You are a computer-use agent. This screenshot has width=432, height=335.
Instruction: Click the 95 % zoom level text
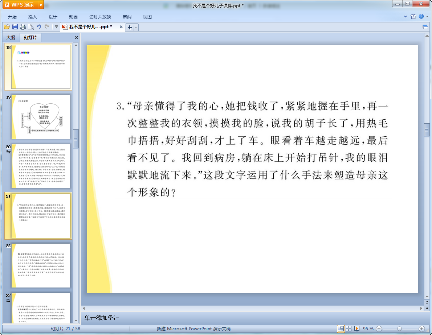point(368,329)
